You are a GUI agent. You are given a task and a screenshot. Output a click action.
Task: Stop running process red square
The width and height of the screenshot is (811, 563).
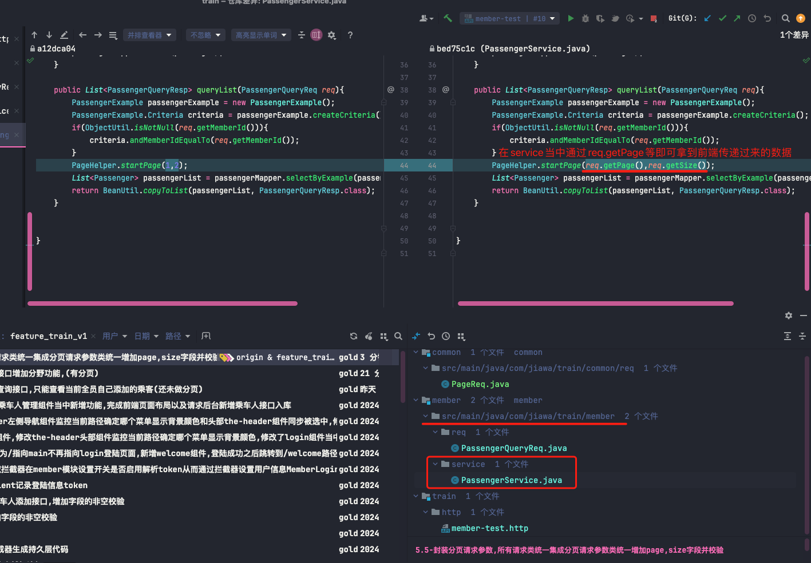coord(654,18)
